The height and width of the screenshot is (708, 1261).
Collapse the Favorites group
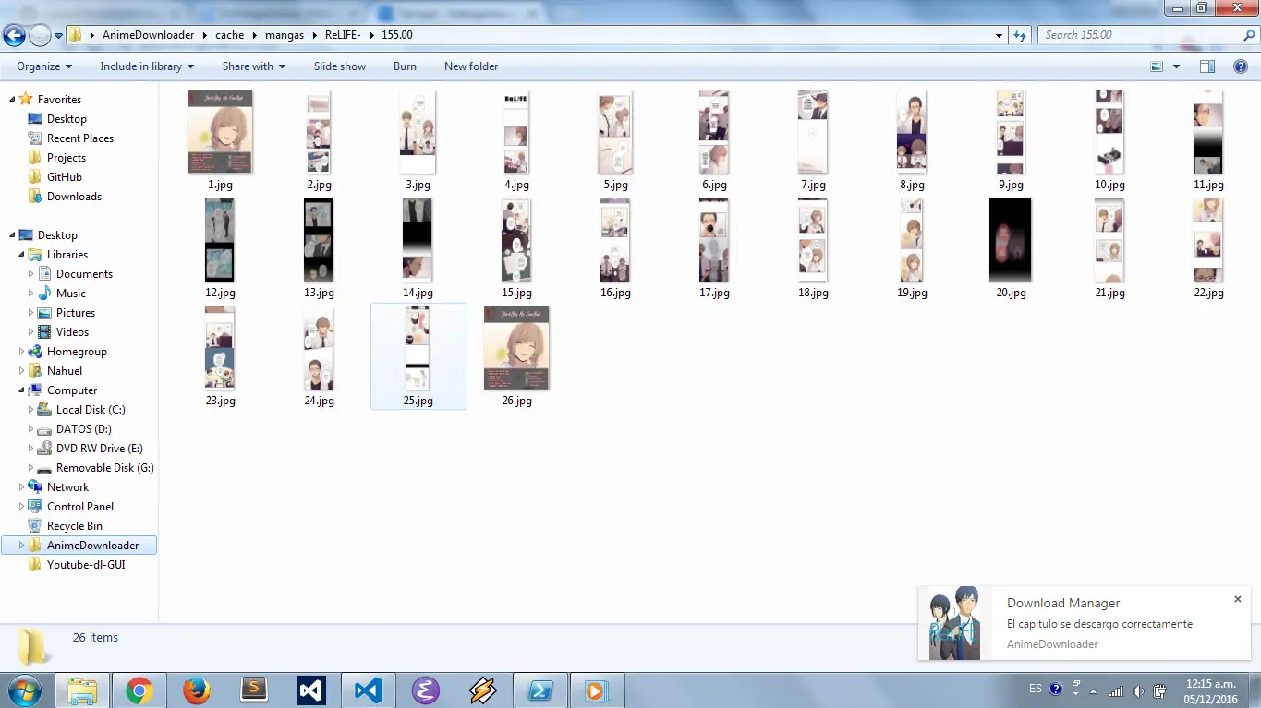(13, 100)
